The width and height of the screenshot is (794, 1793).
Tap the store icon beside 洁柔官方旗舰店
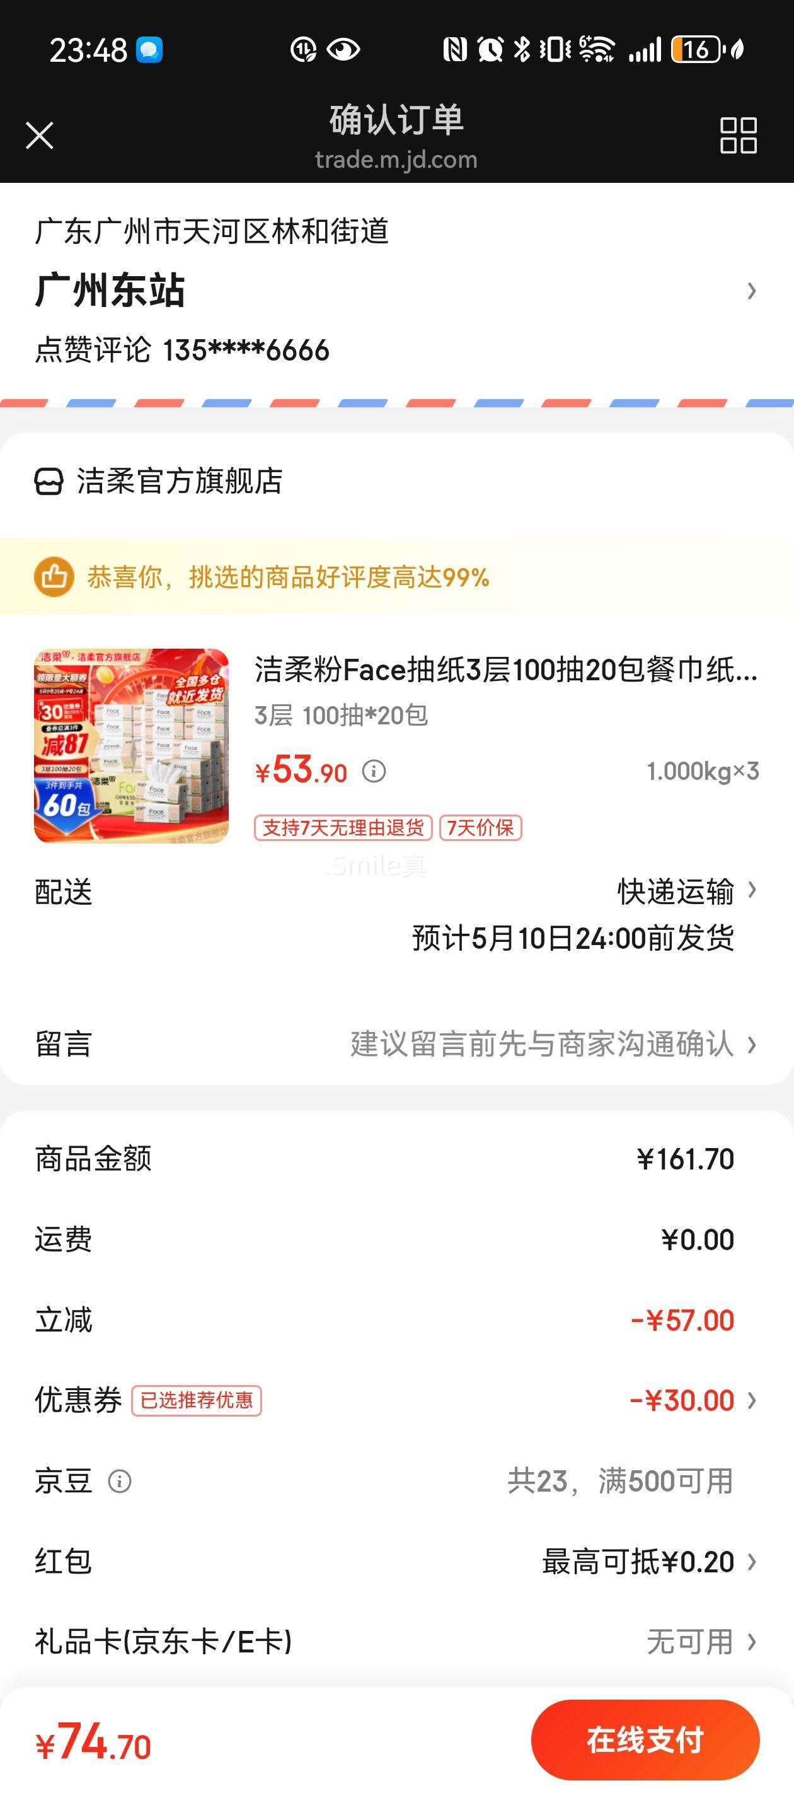(x=49, y=481)
